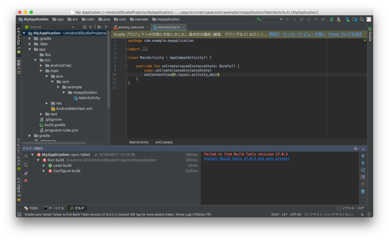Click the Debug bug icon
389x240 pixels.
click(x=302, y=19)
